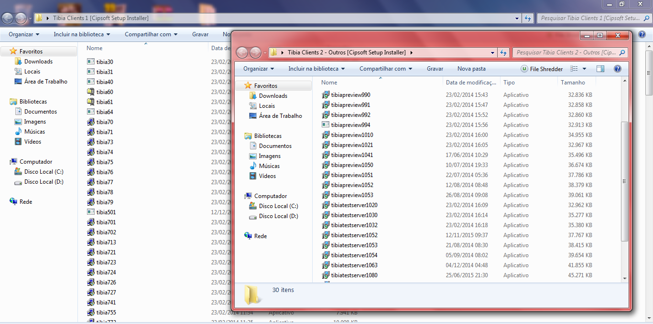Open Organizar dropdown in Tibia Clients 1
The width and height of the screenshot is (653, 324).
tap(24, 34)
